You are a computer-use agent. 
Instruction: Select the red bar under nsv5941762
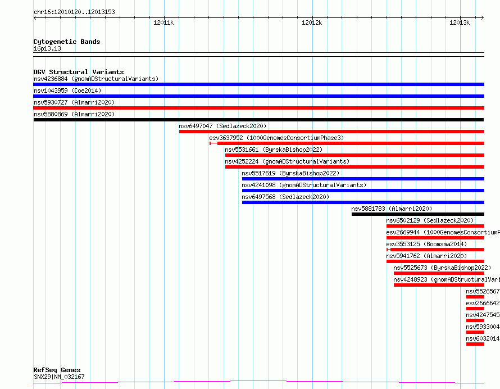[x=435, y=261]
